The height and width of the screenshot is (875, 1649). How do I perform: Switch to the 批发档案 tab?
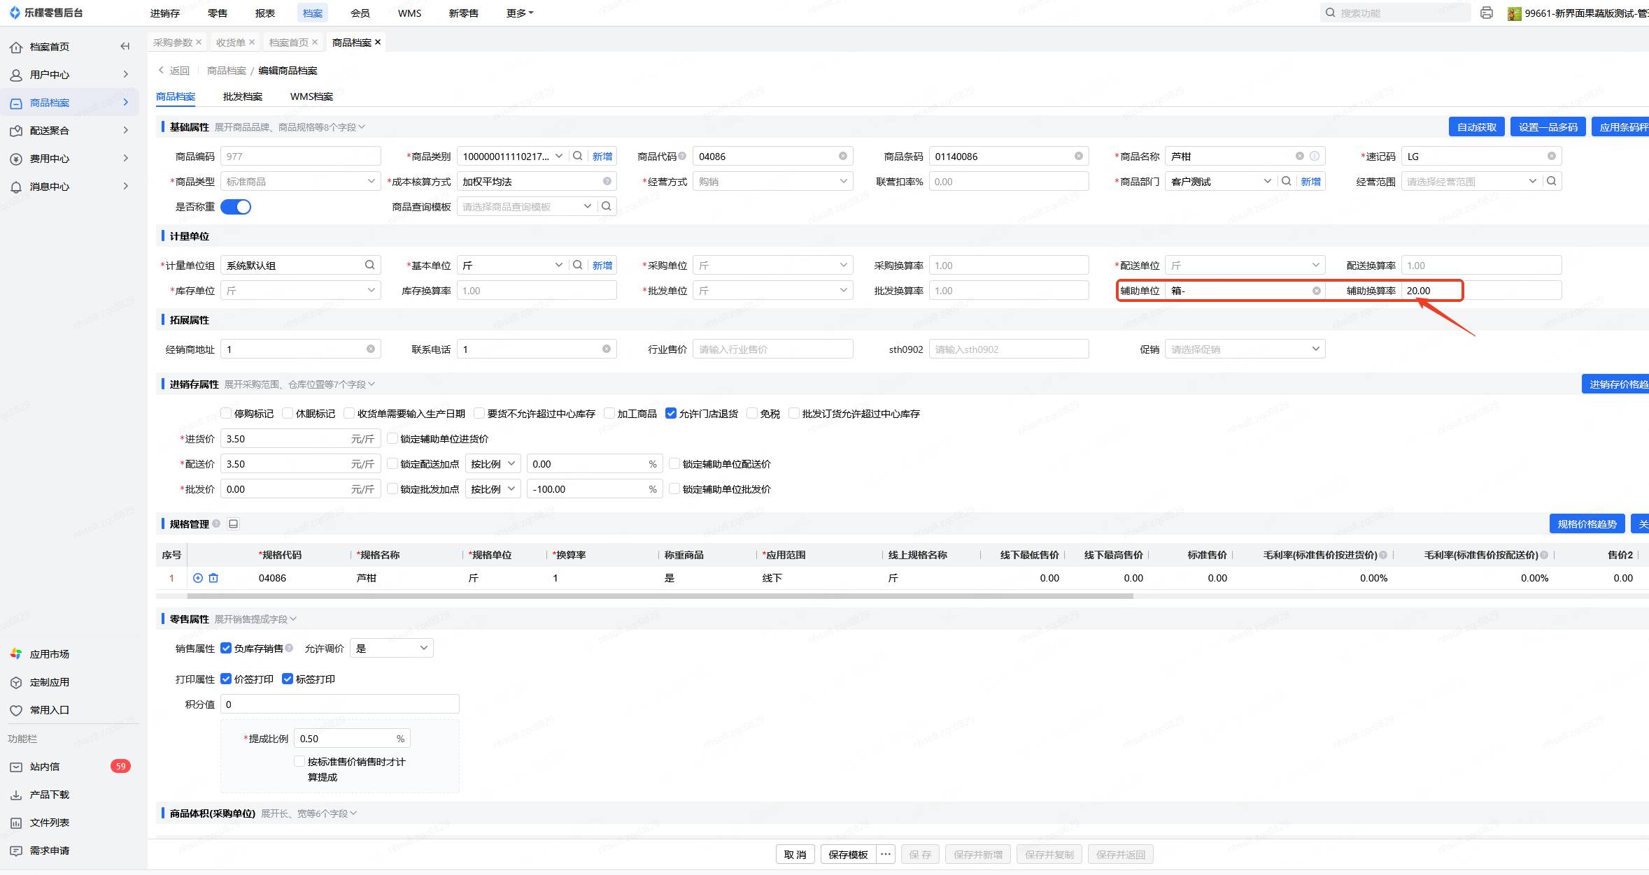point(242,96)
